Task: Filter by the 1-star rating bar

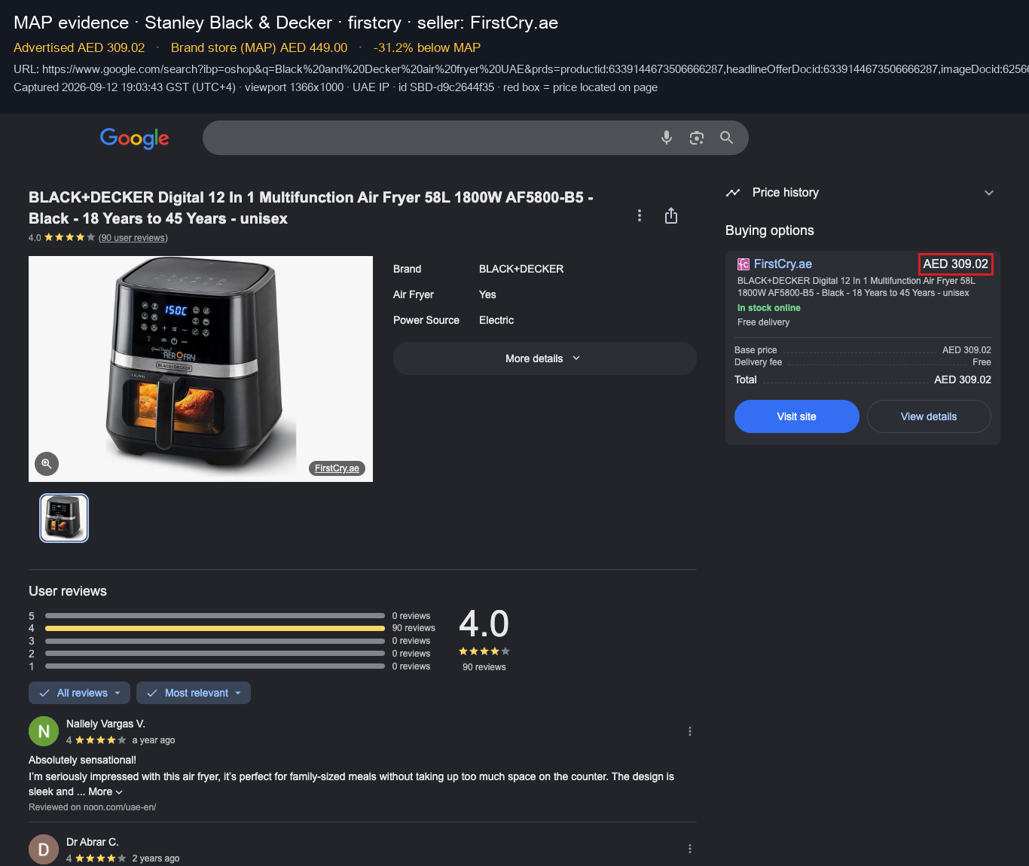Action: tap(215, 666)
